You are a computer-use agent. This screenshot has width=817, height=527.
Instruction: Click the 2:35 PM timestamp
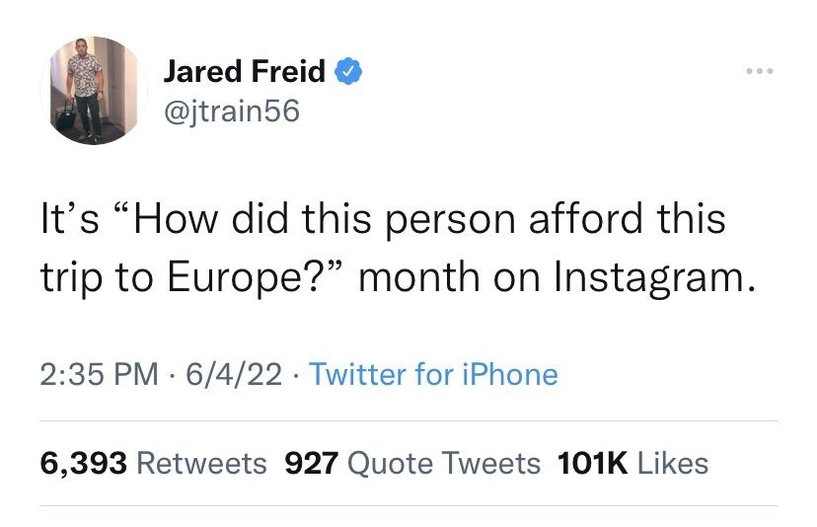pyautogui.click(x=99, y=374)
